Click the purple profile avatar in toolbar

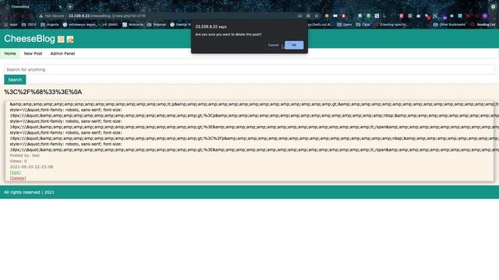tap(485, 16)
